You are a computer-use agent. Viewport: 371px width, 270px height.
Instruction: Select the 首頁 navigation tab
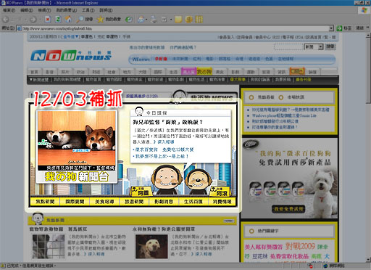coord(34,72)
